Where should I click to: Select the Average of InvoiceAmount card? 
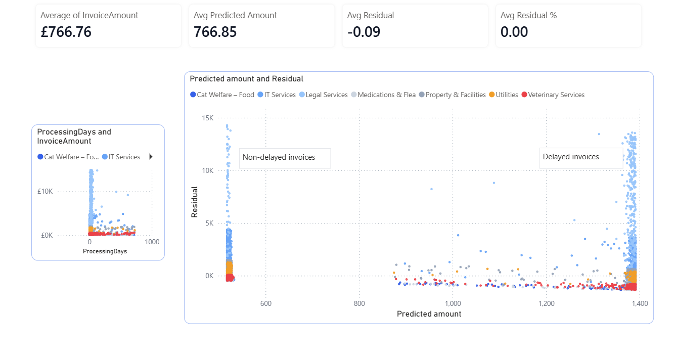click(108, 26)
